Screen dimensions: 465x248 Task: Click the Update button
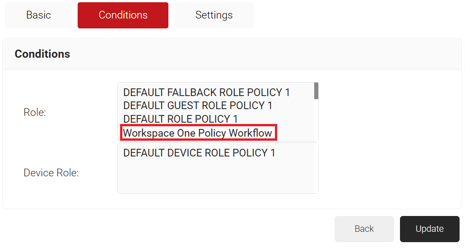tap(429, 229)
